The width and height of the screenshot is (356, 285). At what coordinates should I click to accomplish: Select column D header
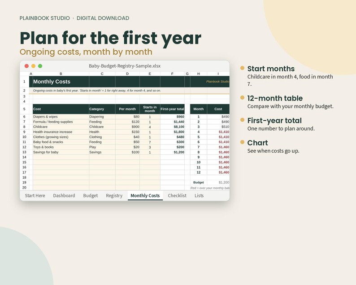pos(127,74)
